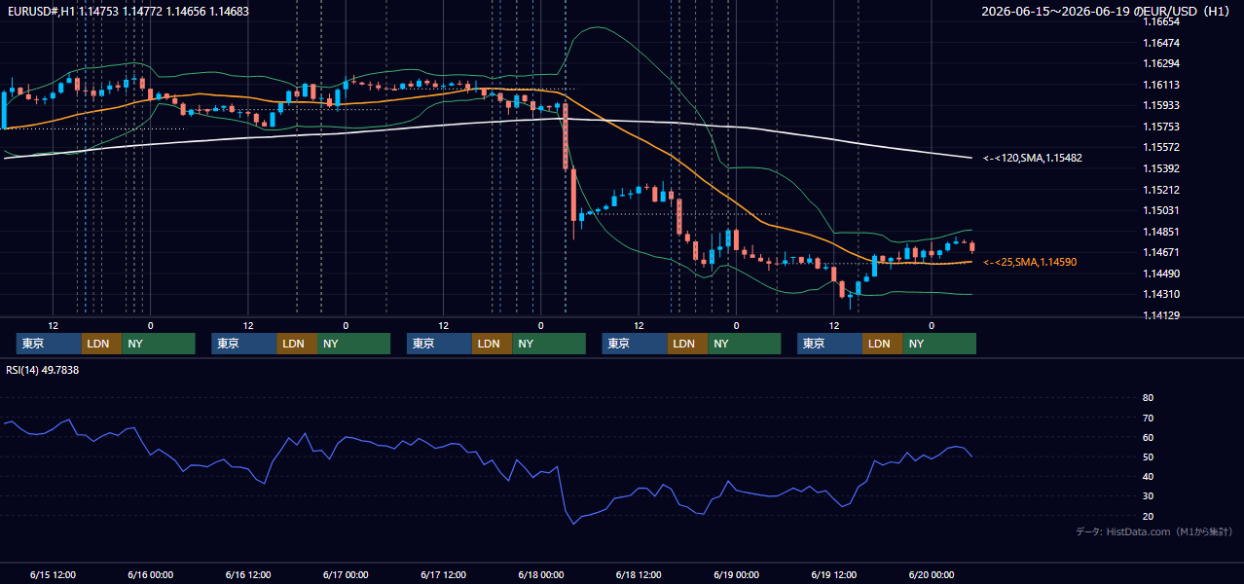
Task: Click the RSI(14) 49.7838 indicator label
Action: coord(43,370)
